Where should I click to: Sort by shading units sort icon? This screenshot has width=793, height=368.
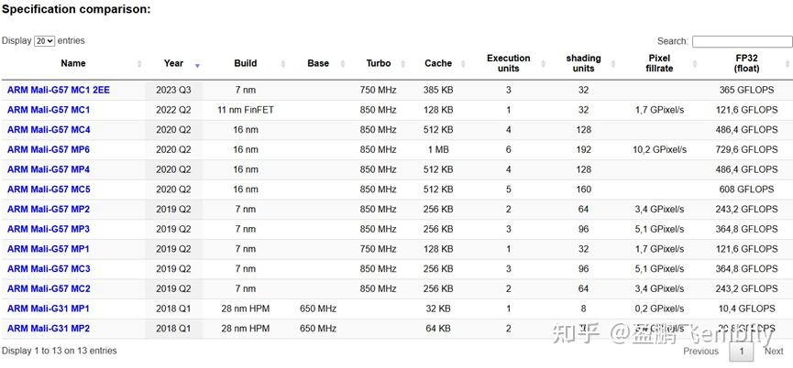(x=618, y=64)
